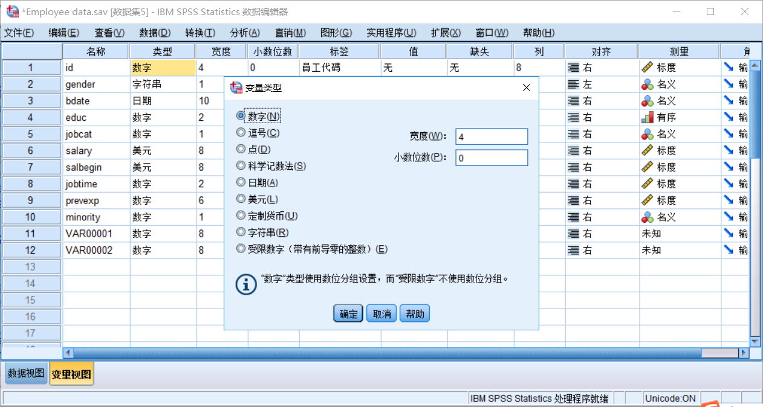Choose 受限数字 (带有前导零的整数) option
Screen dimensions: 763x407
coord(241,248)
